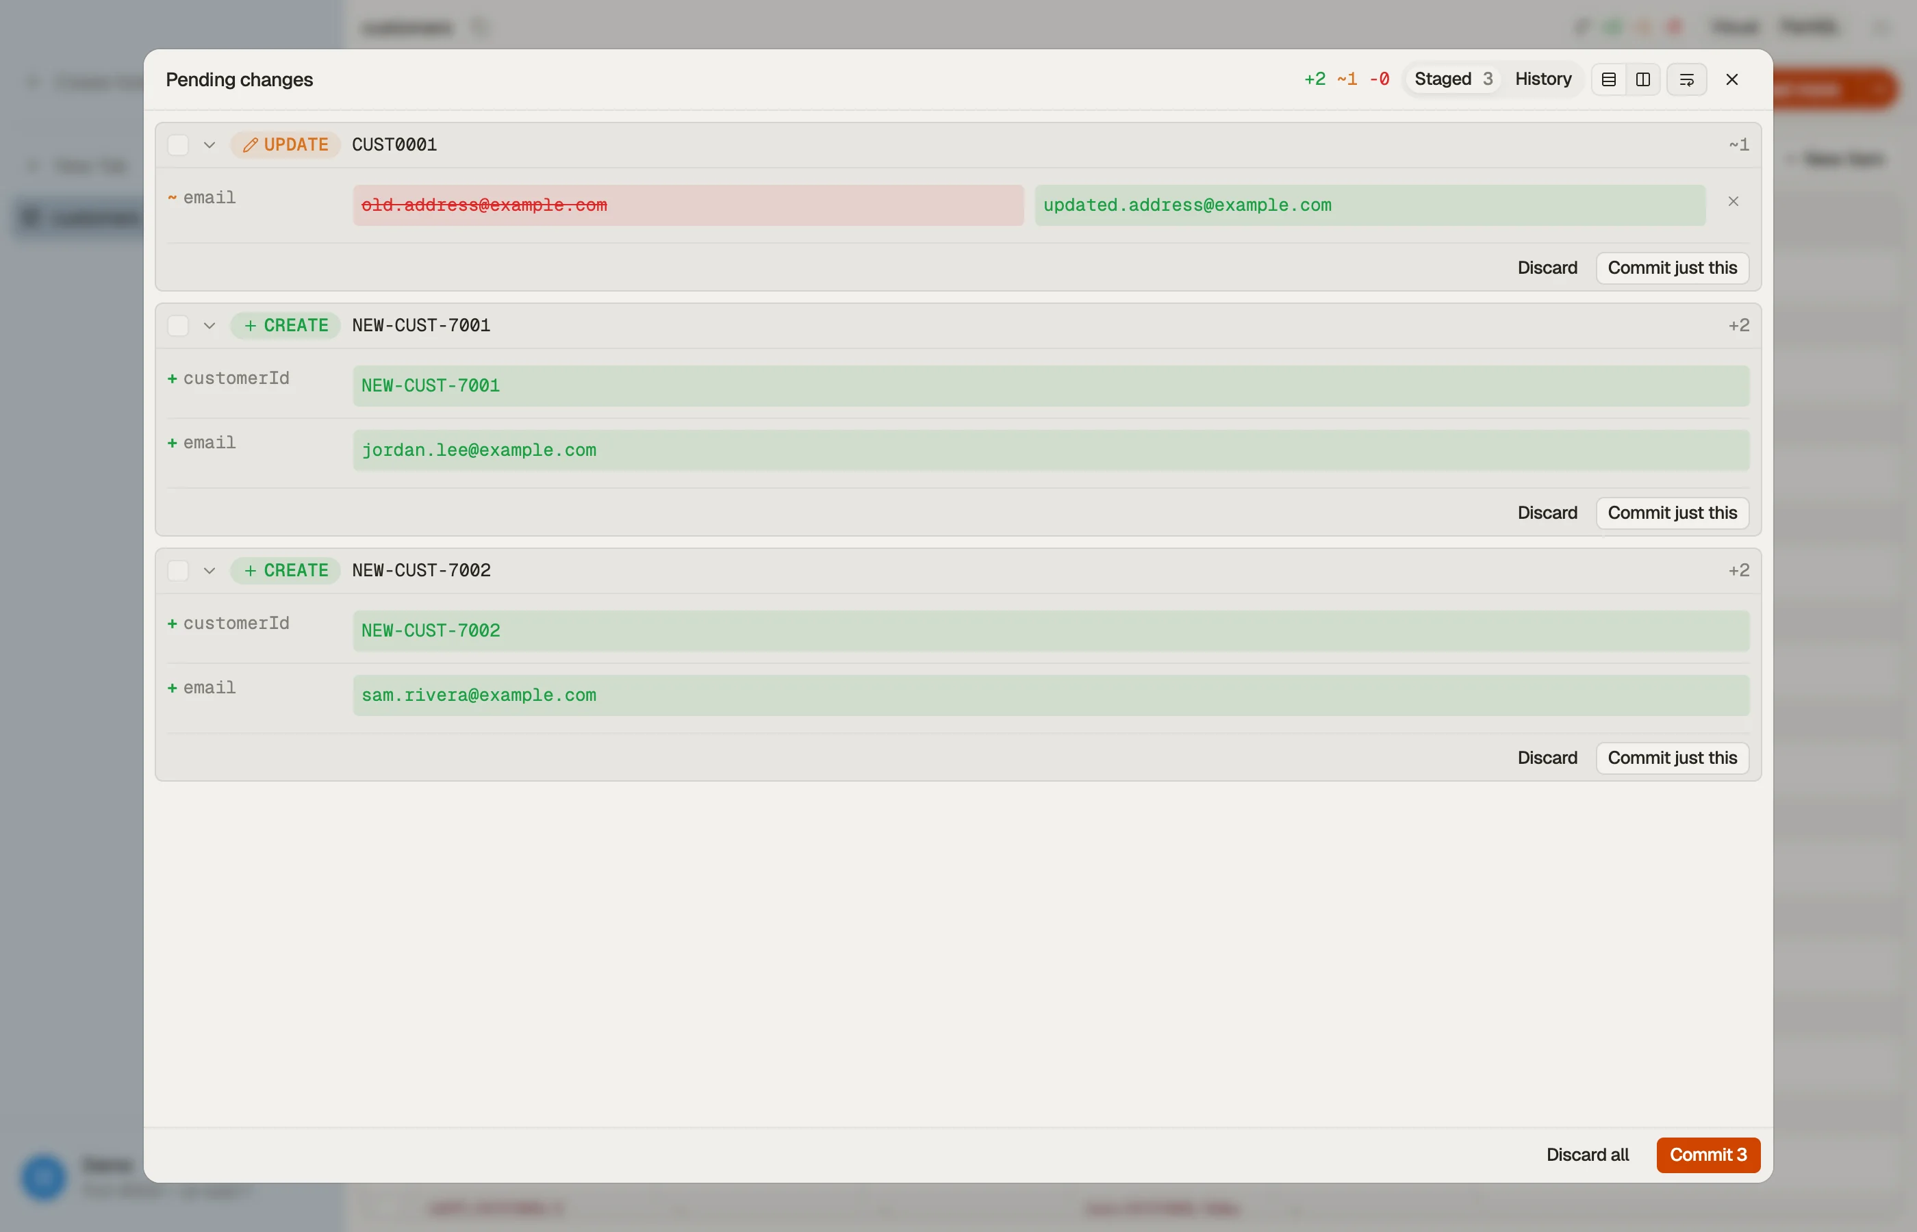
Task: Click the -0 deletions counter in header
Action: pos(1380,79)
